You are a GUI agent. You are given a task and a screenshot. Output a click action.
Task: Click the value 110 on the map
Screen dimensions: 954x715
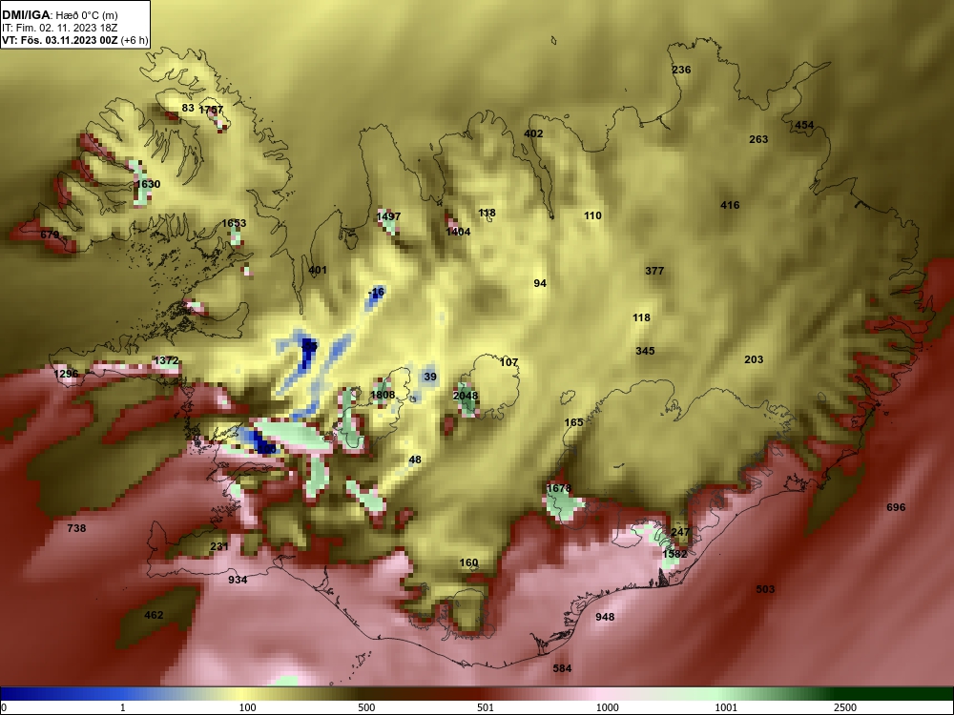click(592, 215)
